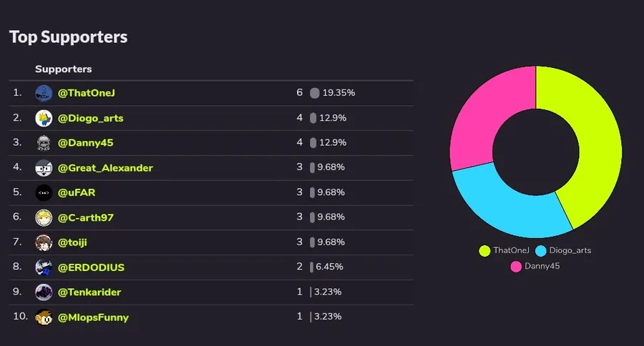
Task: Click ERDODIUS's avatar icon
Action: click(44, 267)
